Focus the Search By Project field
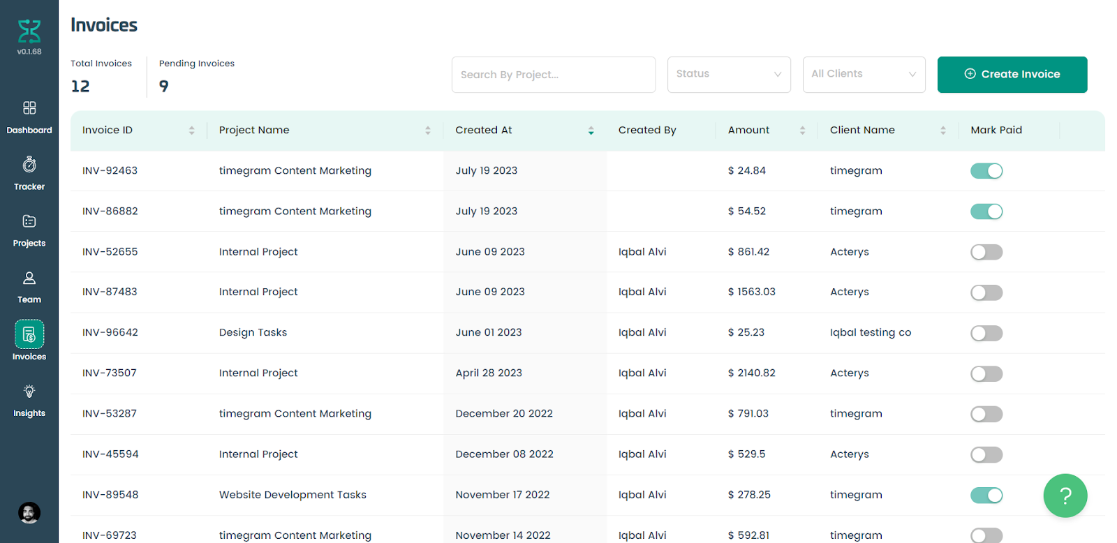1117x543 pixels. pyautogui.click(x=554, y=75)
